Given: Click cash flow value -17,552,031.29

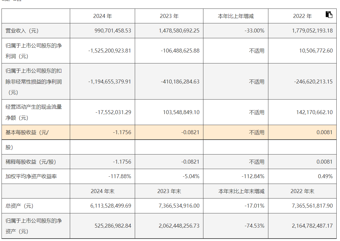Looking at the screenshot, I should click(x=113, y=112).
